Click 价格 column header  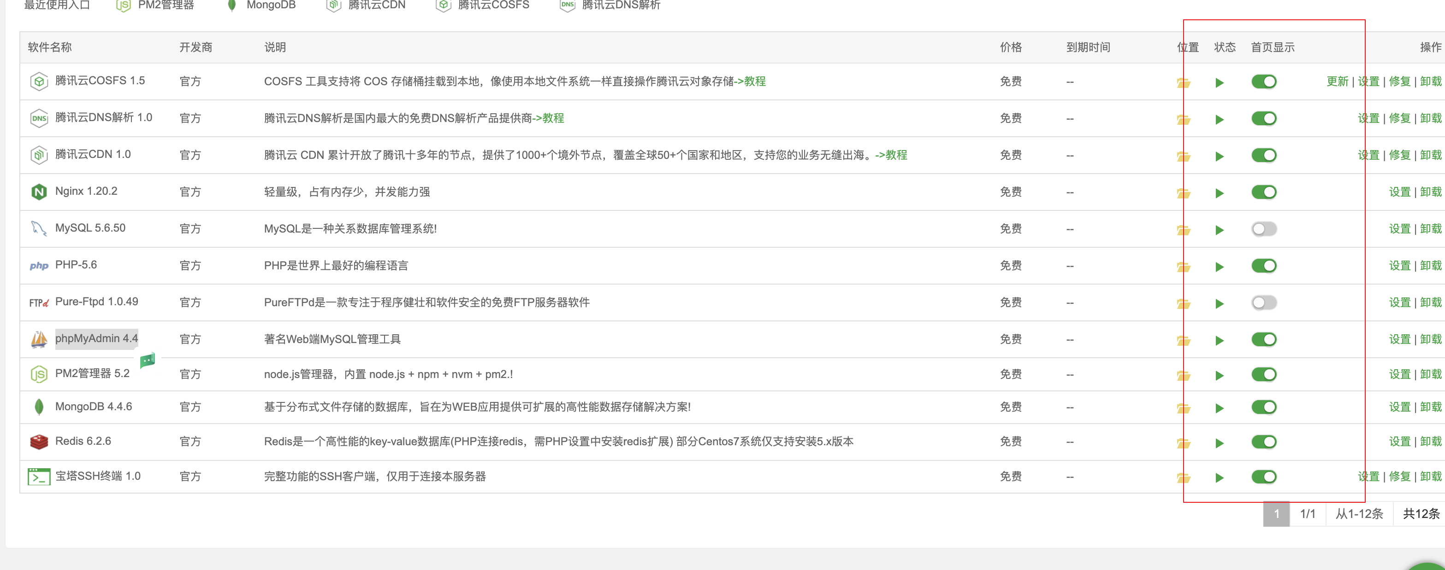pos(1011,47)
